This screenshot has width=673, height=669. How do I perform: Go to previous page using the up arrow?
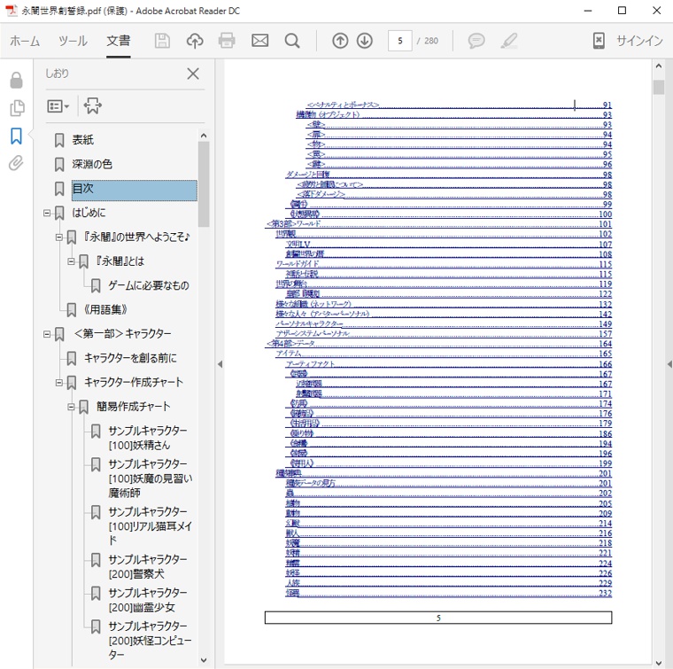[340, 41]
